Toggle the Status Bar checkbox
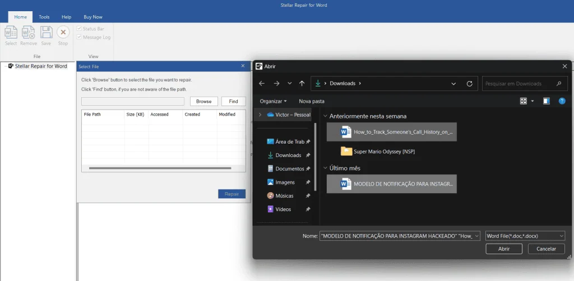The width and height of the screenshot is (574, 281). 78,28
